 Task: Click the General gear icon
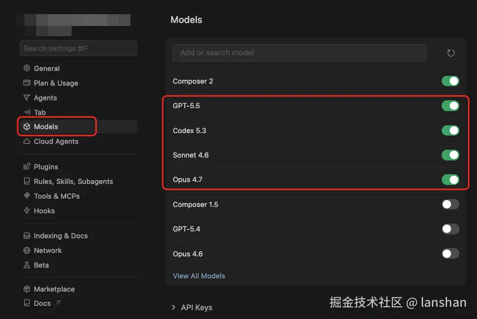[27, 68]
